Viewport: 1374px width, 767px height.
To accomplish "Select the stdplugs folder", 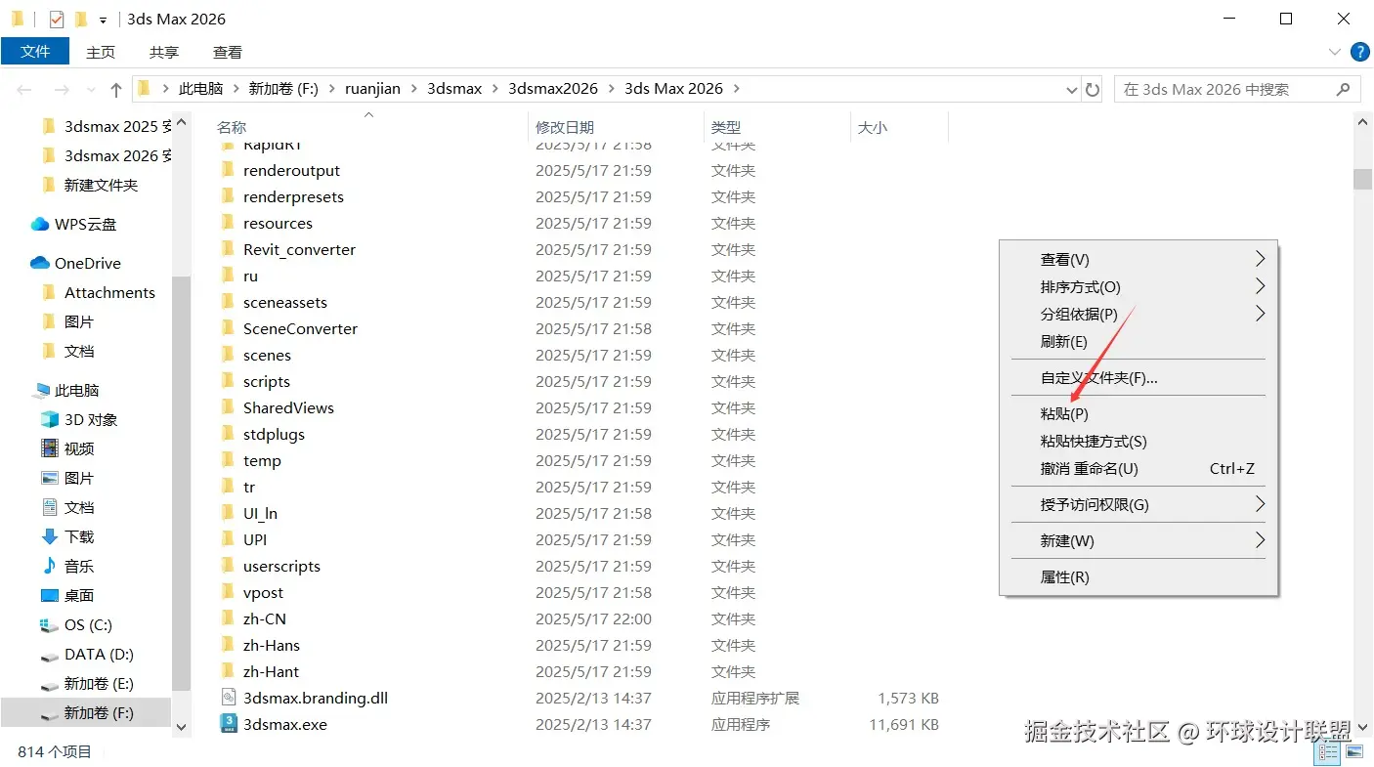I will coord(274,434).
